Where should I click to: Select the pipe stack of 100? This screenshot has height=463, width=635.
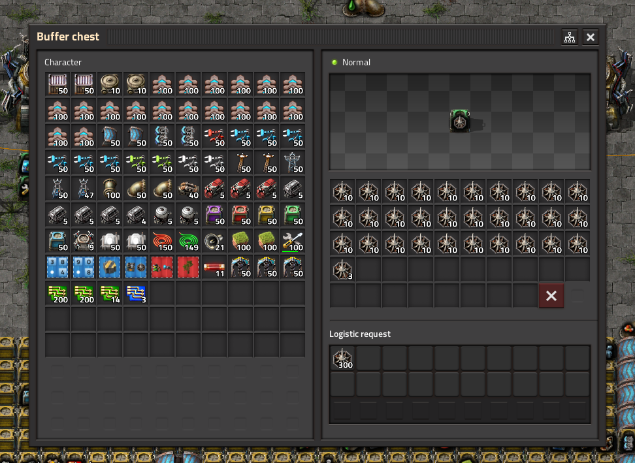(x=110, y=189)
